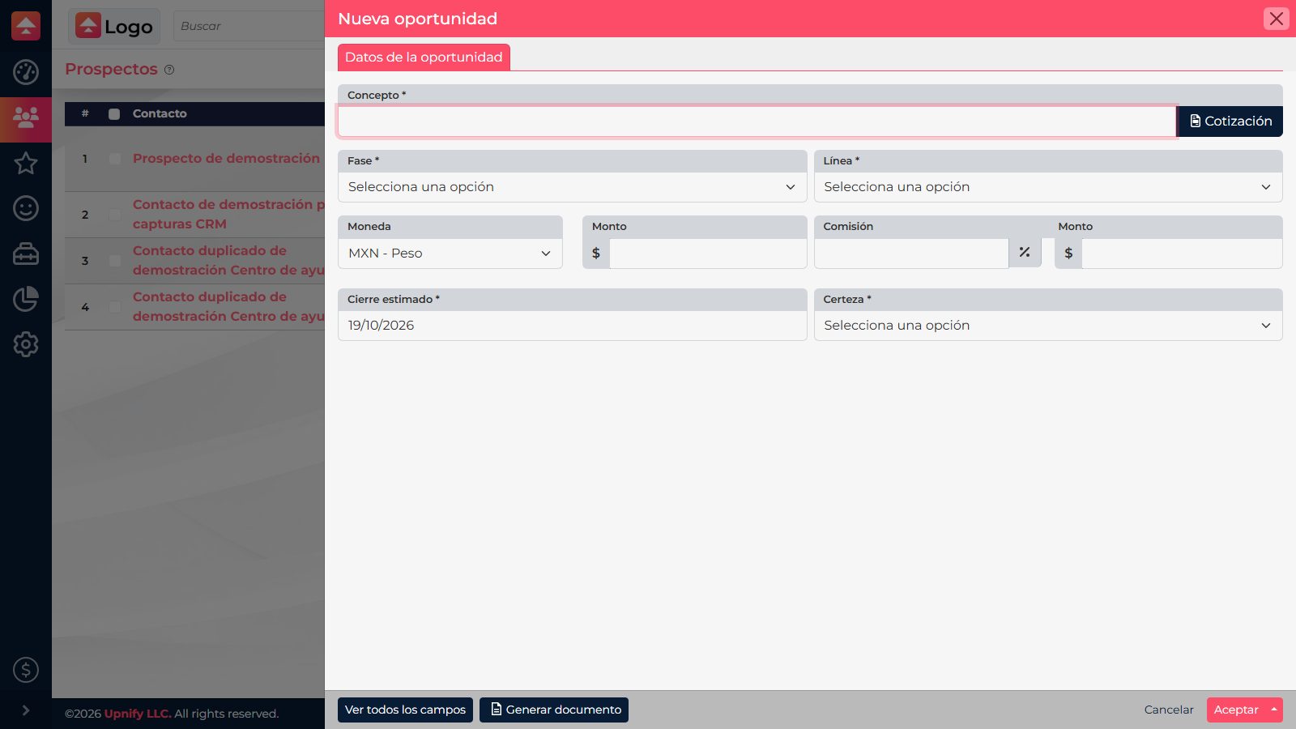
Task: Close the Nueva oportunidad dialog with X
Action: 1277,19
